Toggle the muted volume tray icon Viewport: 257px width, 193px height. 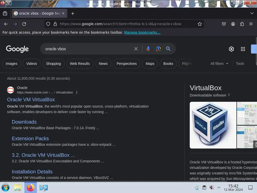212,187
